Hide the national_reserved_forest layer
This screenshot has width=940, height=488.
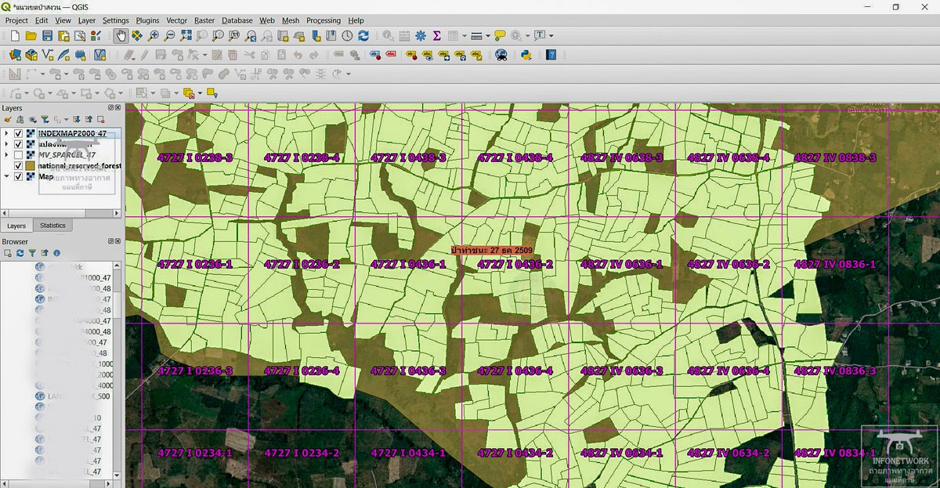point(18,166)
